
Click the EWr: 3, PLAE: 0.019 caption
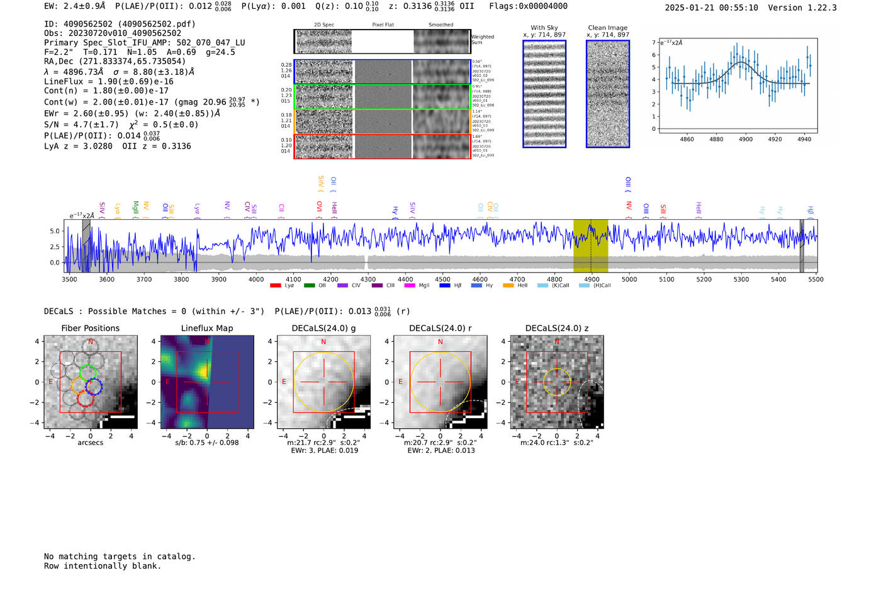tap(325, 450)
